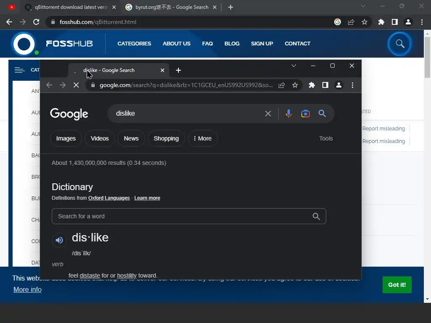The image size is (431, 323).
Task: Toggle side panel in front Chrome window
Action: (325, 85)
